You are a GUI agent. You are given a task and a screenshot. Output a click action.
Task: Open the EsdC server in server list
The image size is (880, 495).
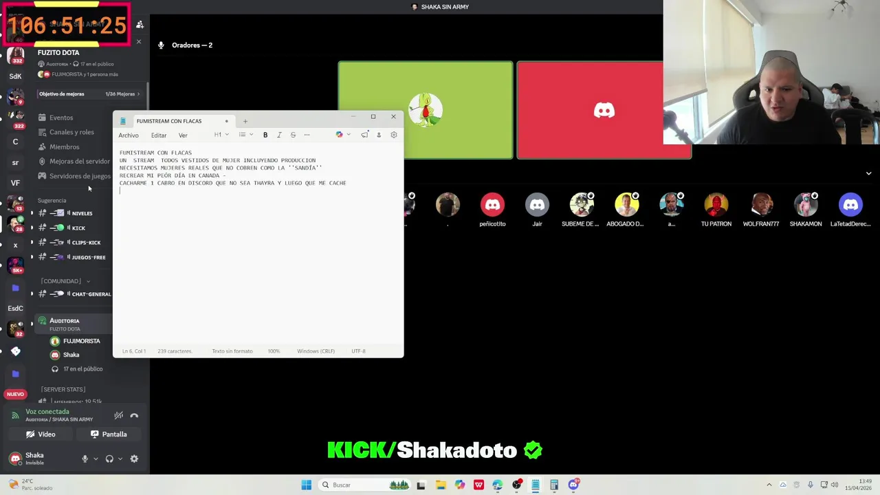point(15,308)
